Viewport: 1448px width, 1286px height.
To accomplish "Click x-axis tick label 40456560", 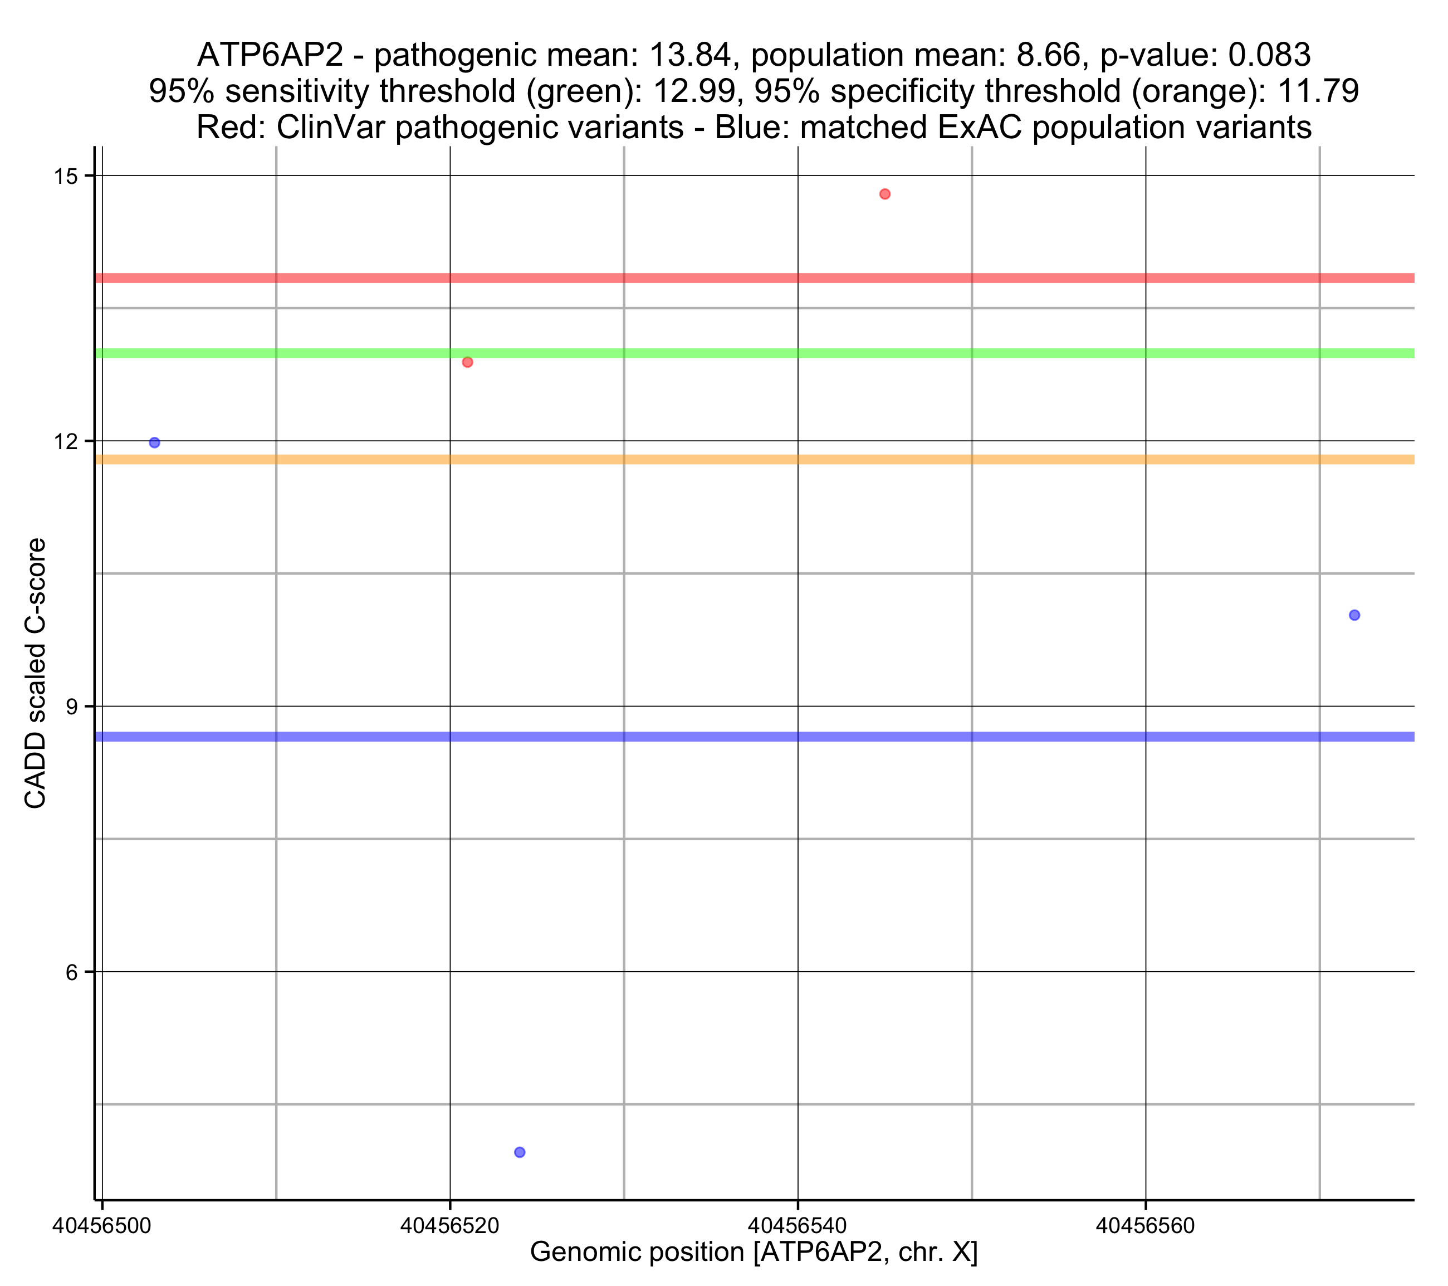I will 1146,1226.
